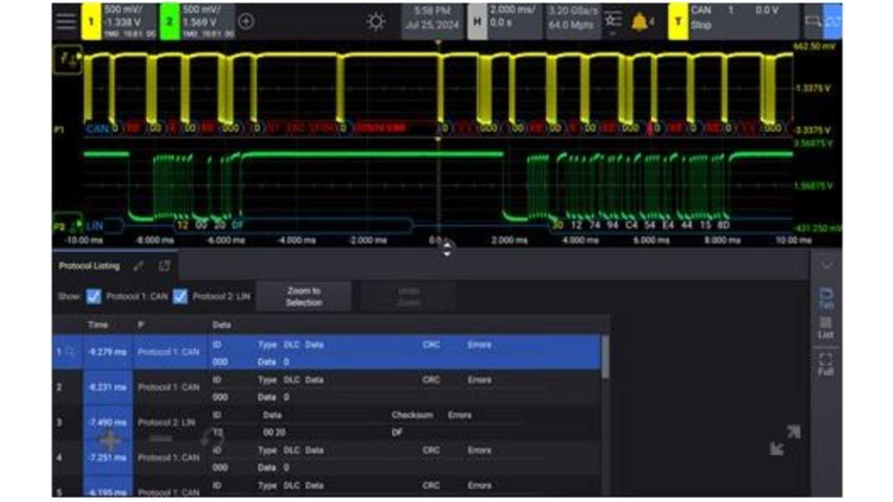
Task: Open the 2.000 ms/ timebase setting
Action: [514, 21]
